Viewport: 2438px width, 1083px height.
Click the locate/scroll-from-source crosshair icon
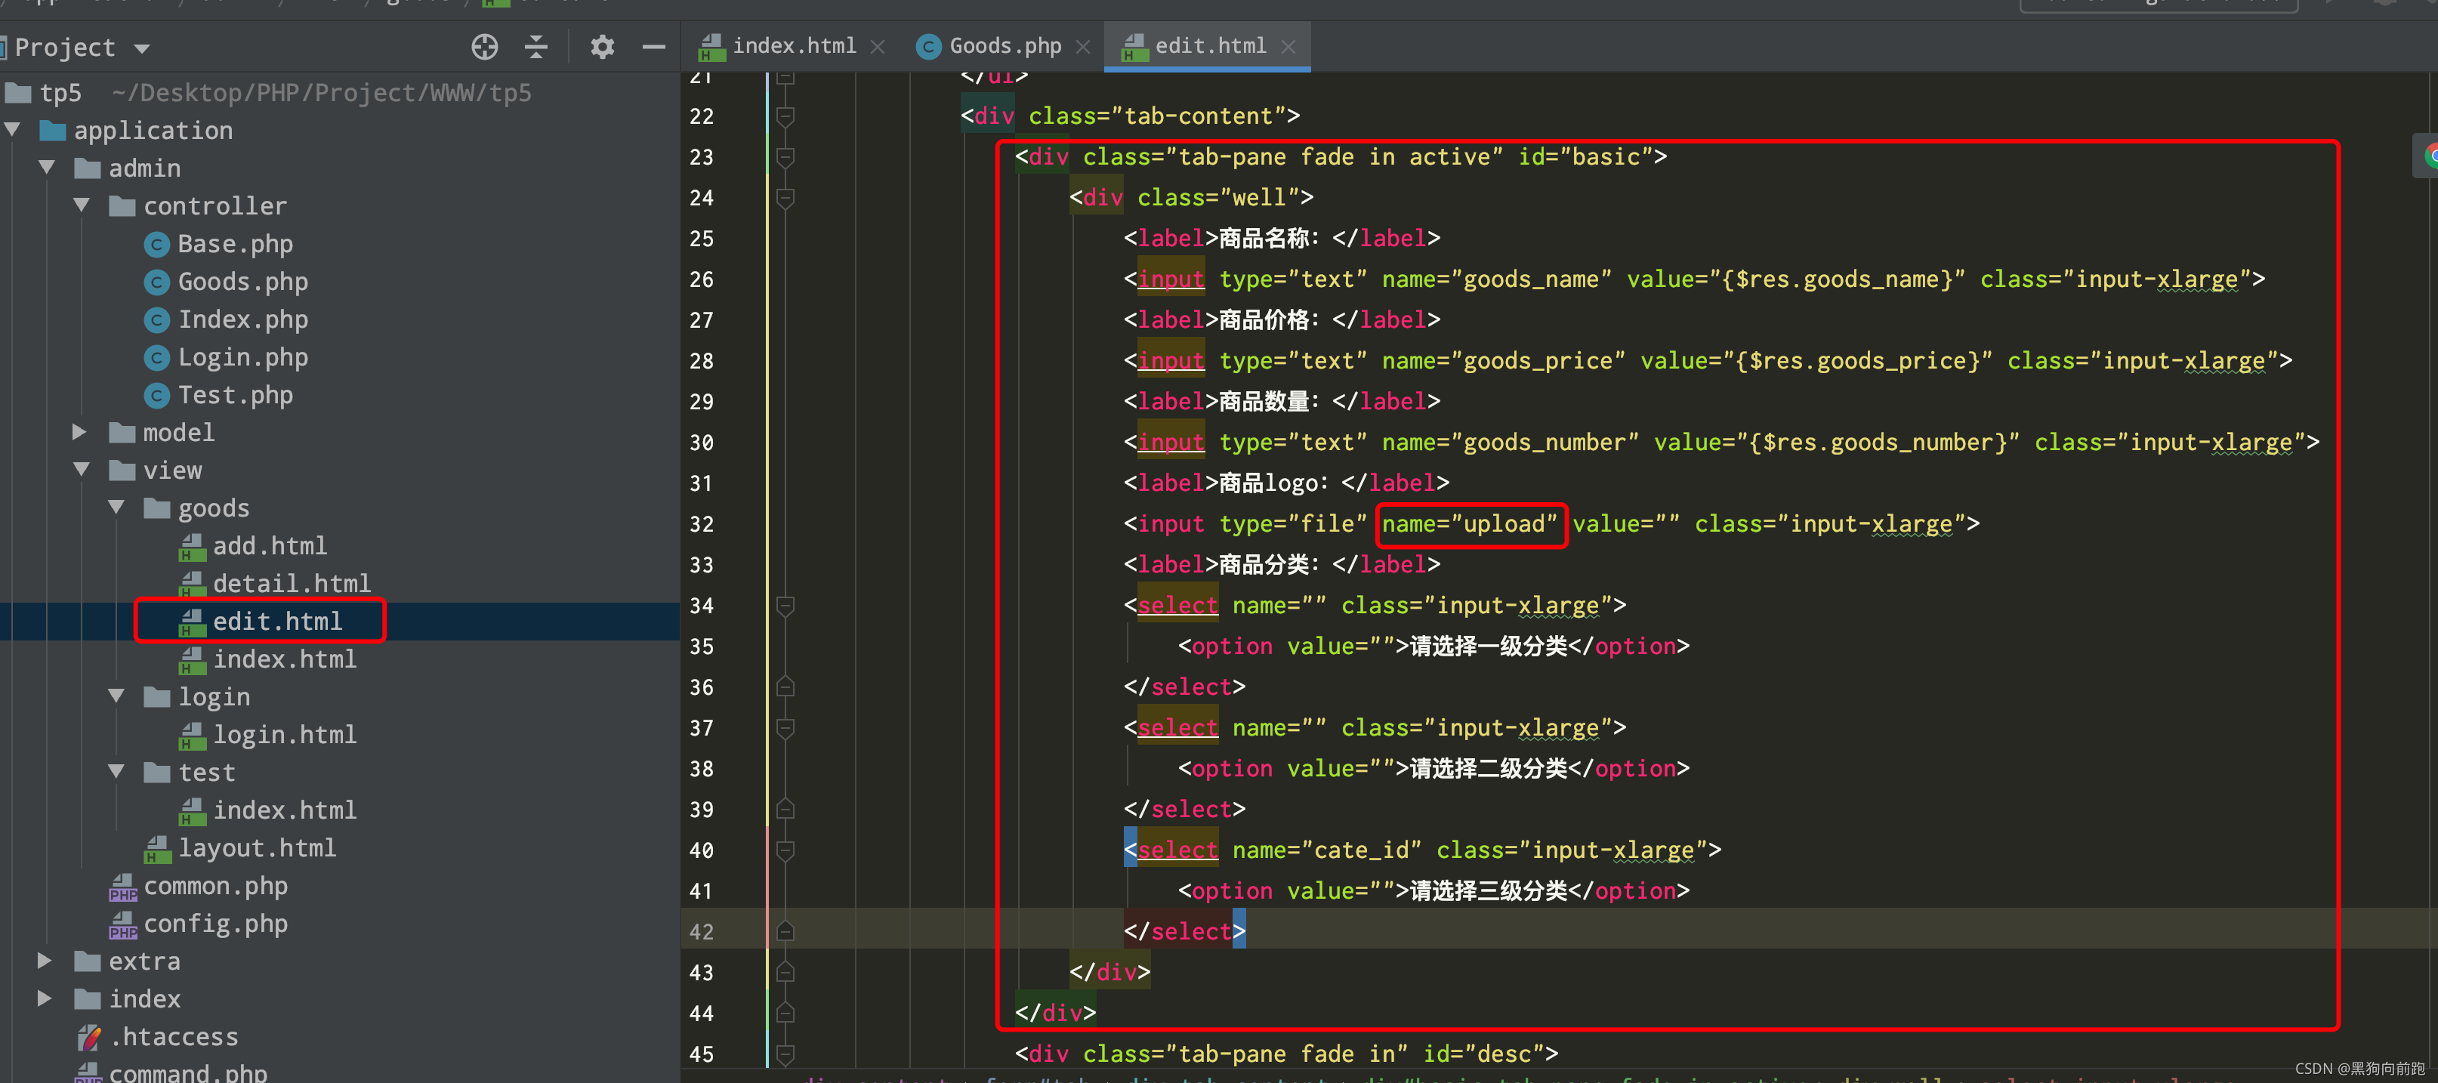click(485, 46)
